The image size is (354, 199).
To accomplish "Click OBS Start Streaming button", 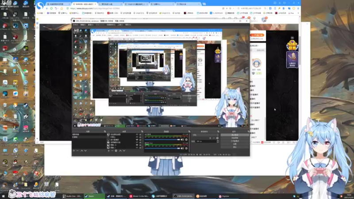I will pyautogui.click(x=235, y=135).
